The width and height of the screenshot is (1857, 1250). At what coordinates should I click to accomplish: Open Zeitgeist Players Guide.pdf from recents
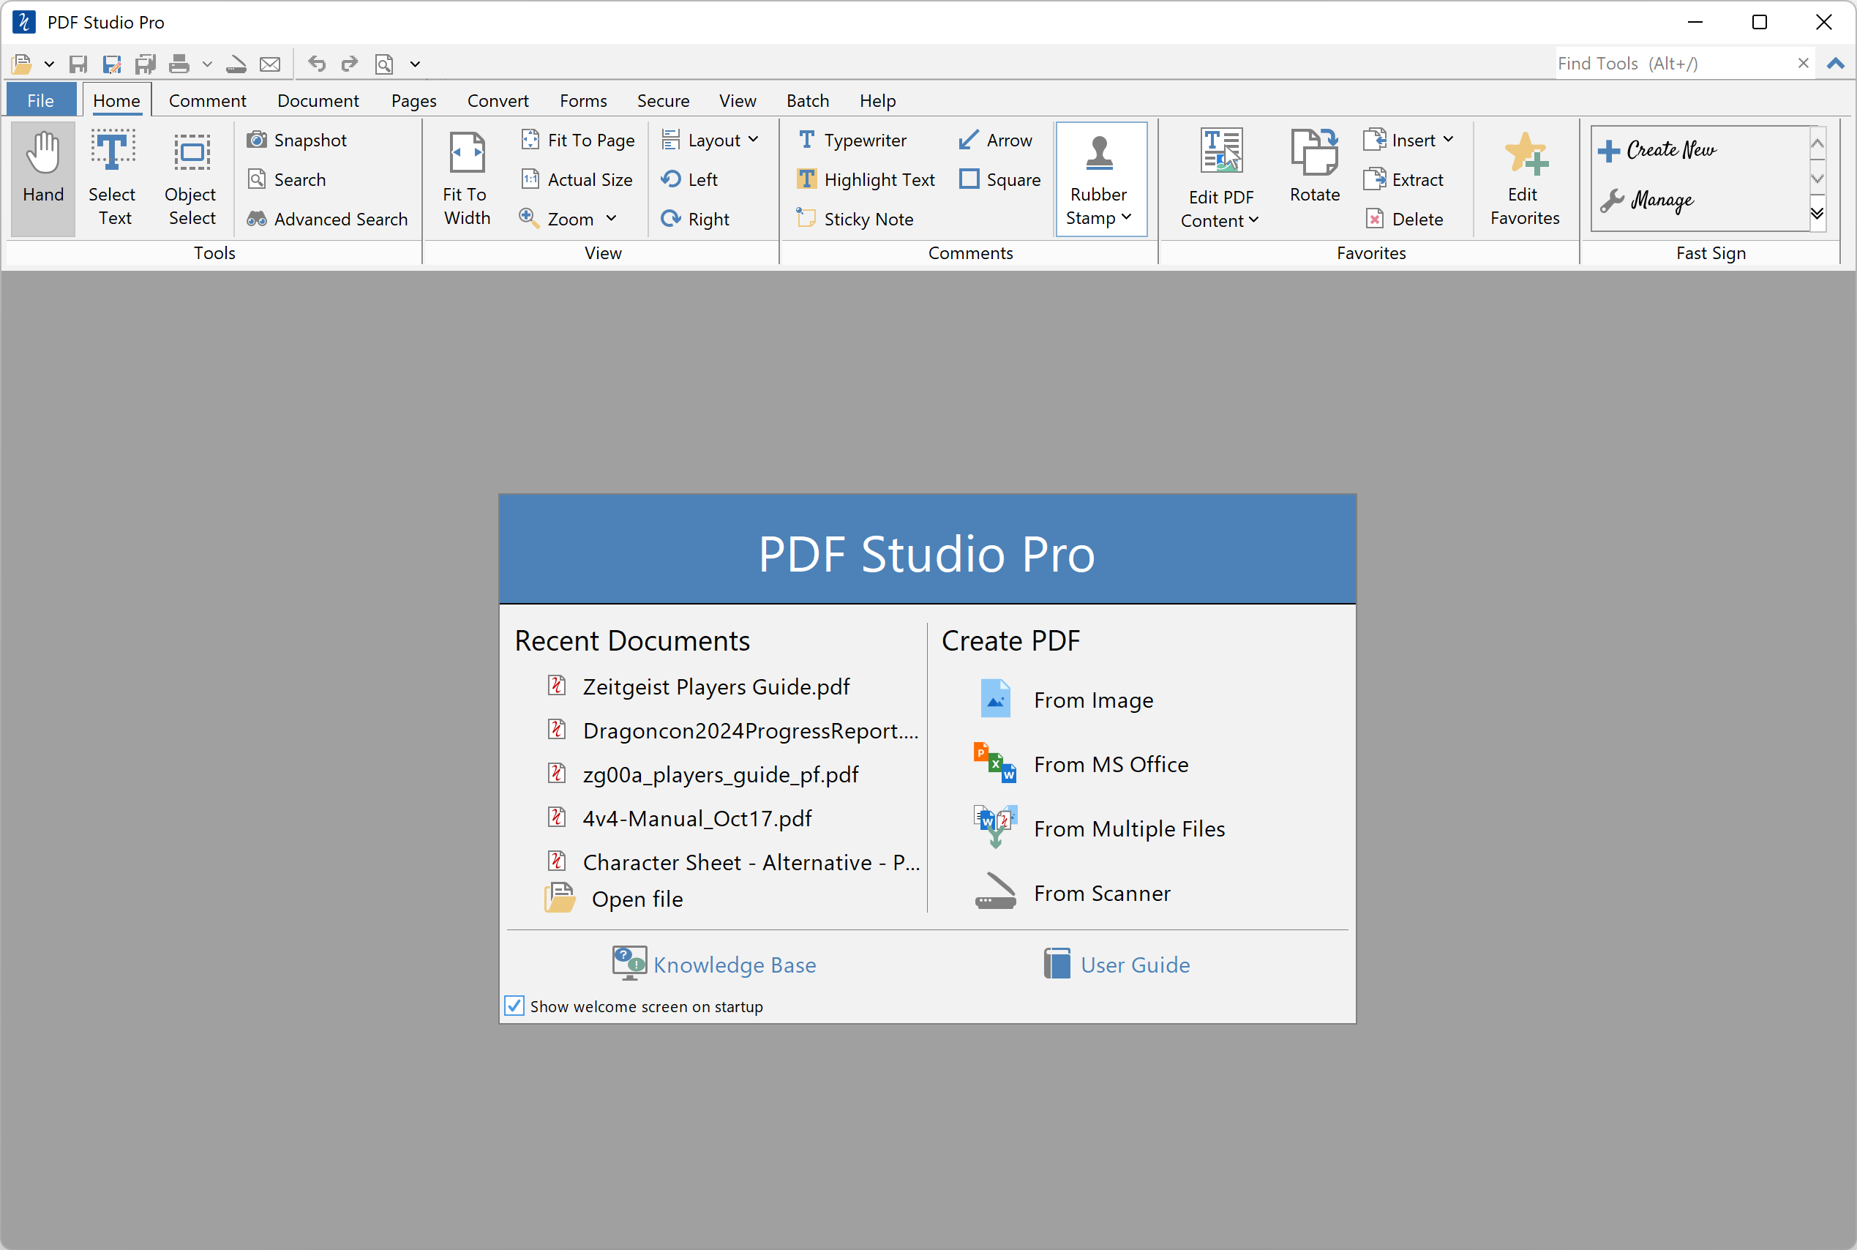coord(714,686)
